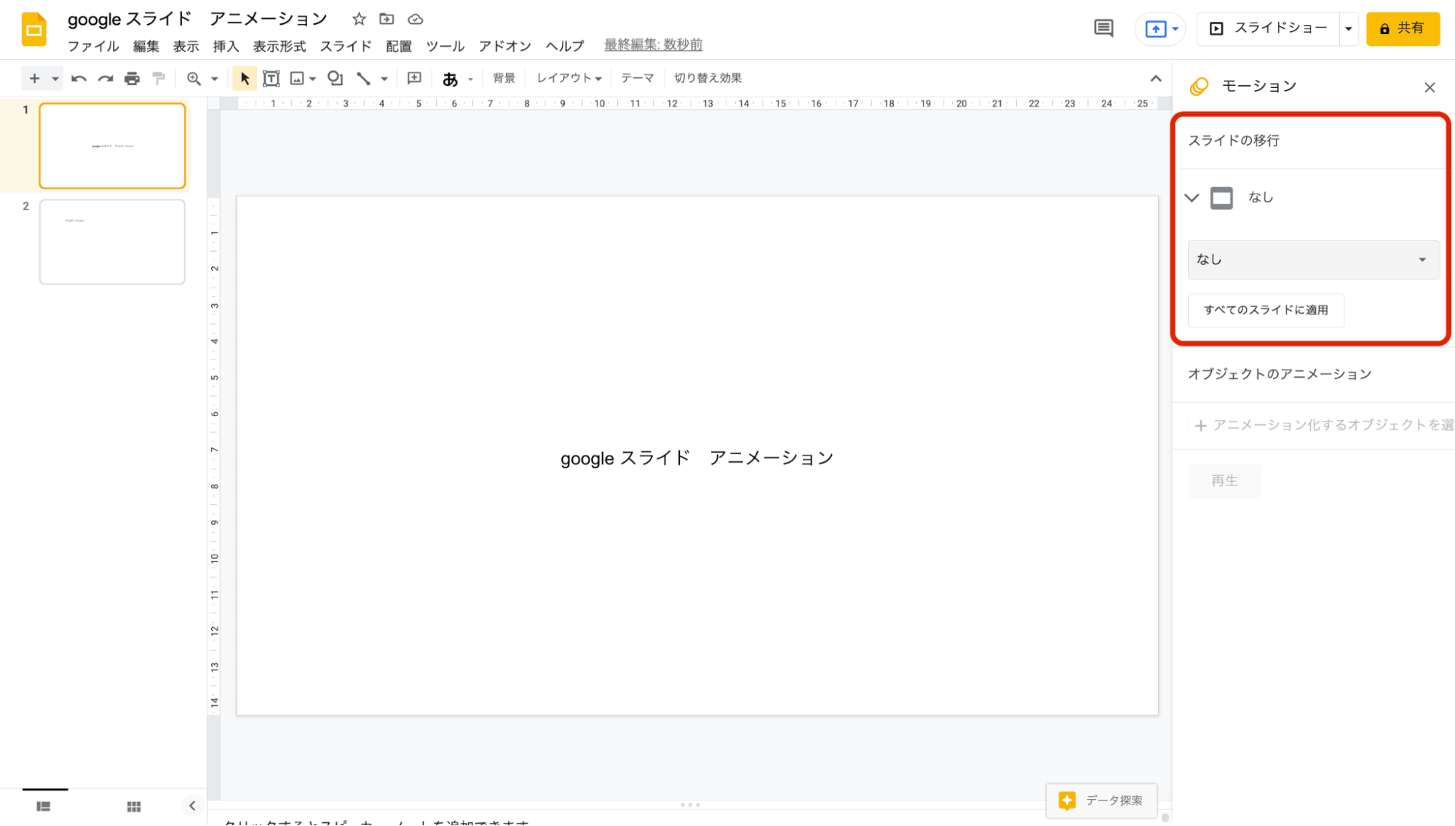Collapse the slide filmstrip panel
This screenshot has height=826, width=1455.
coord(192,806)
